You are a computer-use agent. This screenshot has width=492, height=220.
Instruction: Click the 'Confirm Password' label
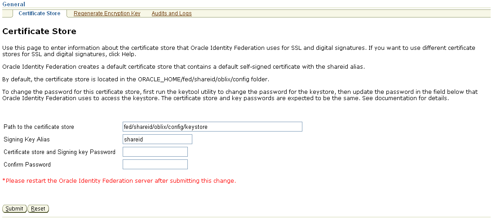pyautogui.click(x=27, y=164)
